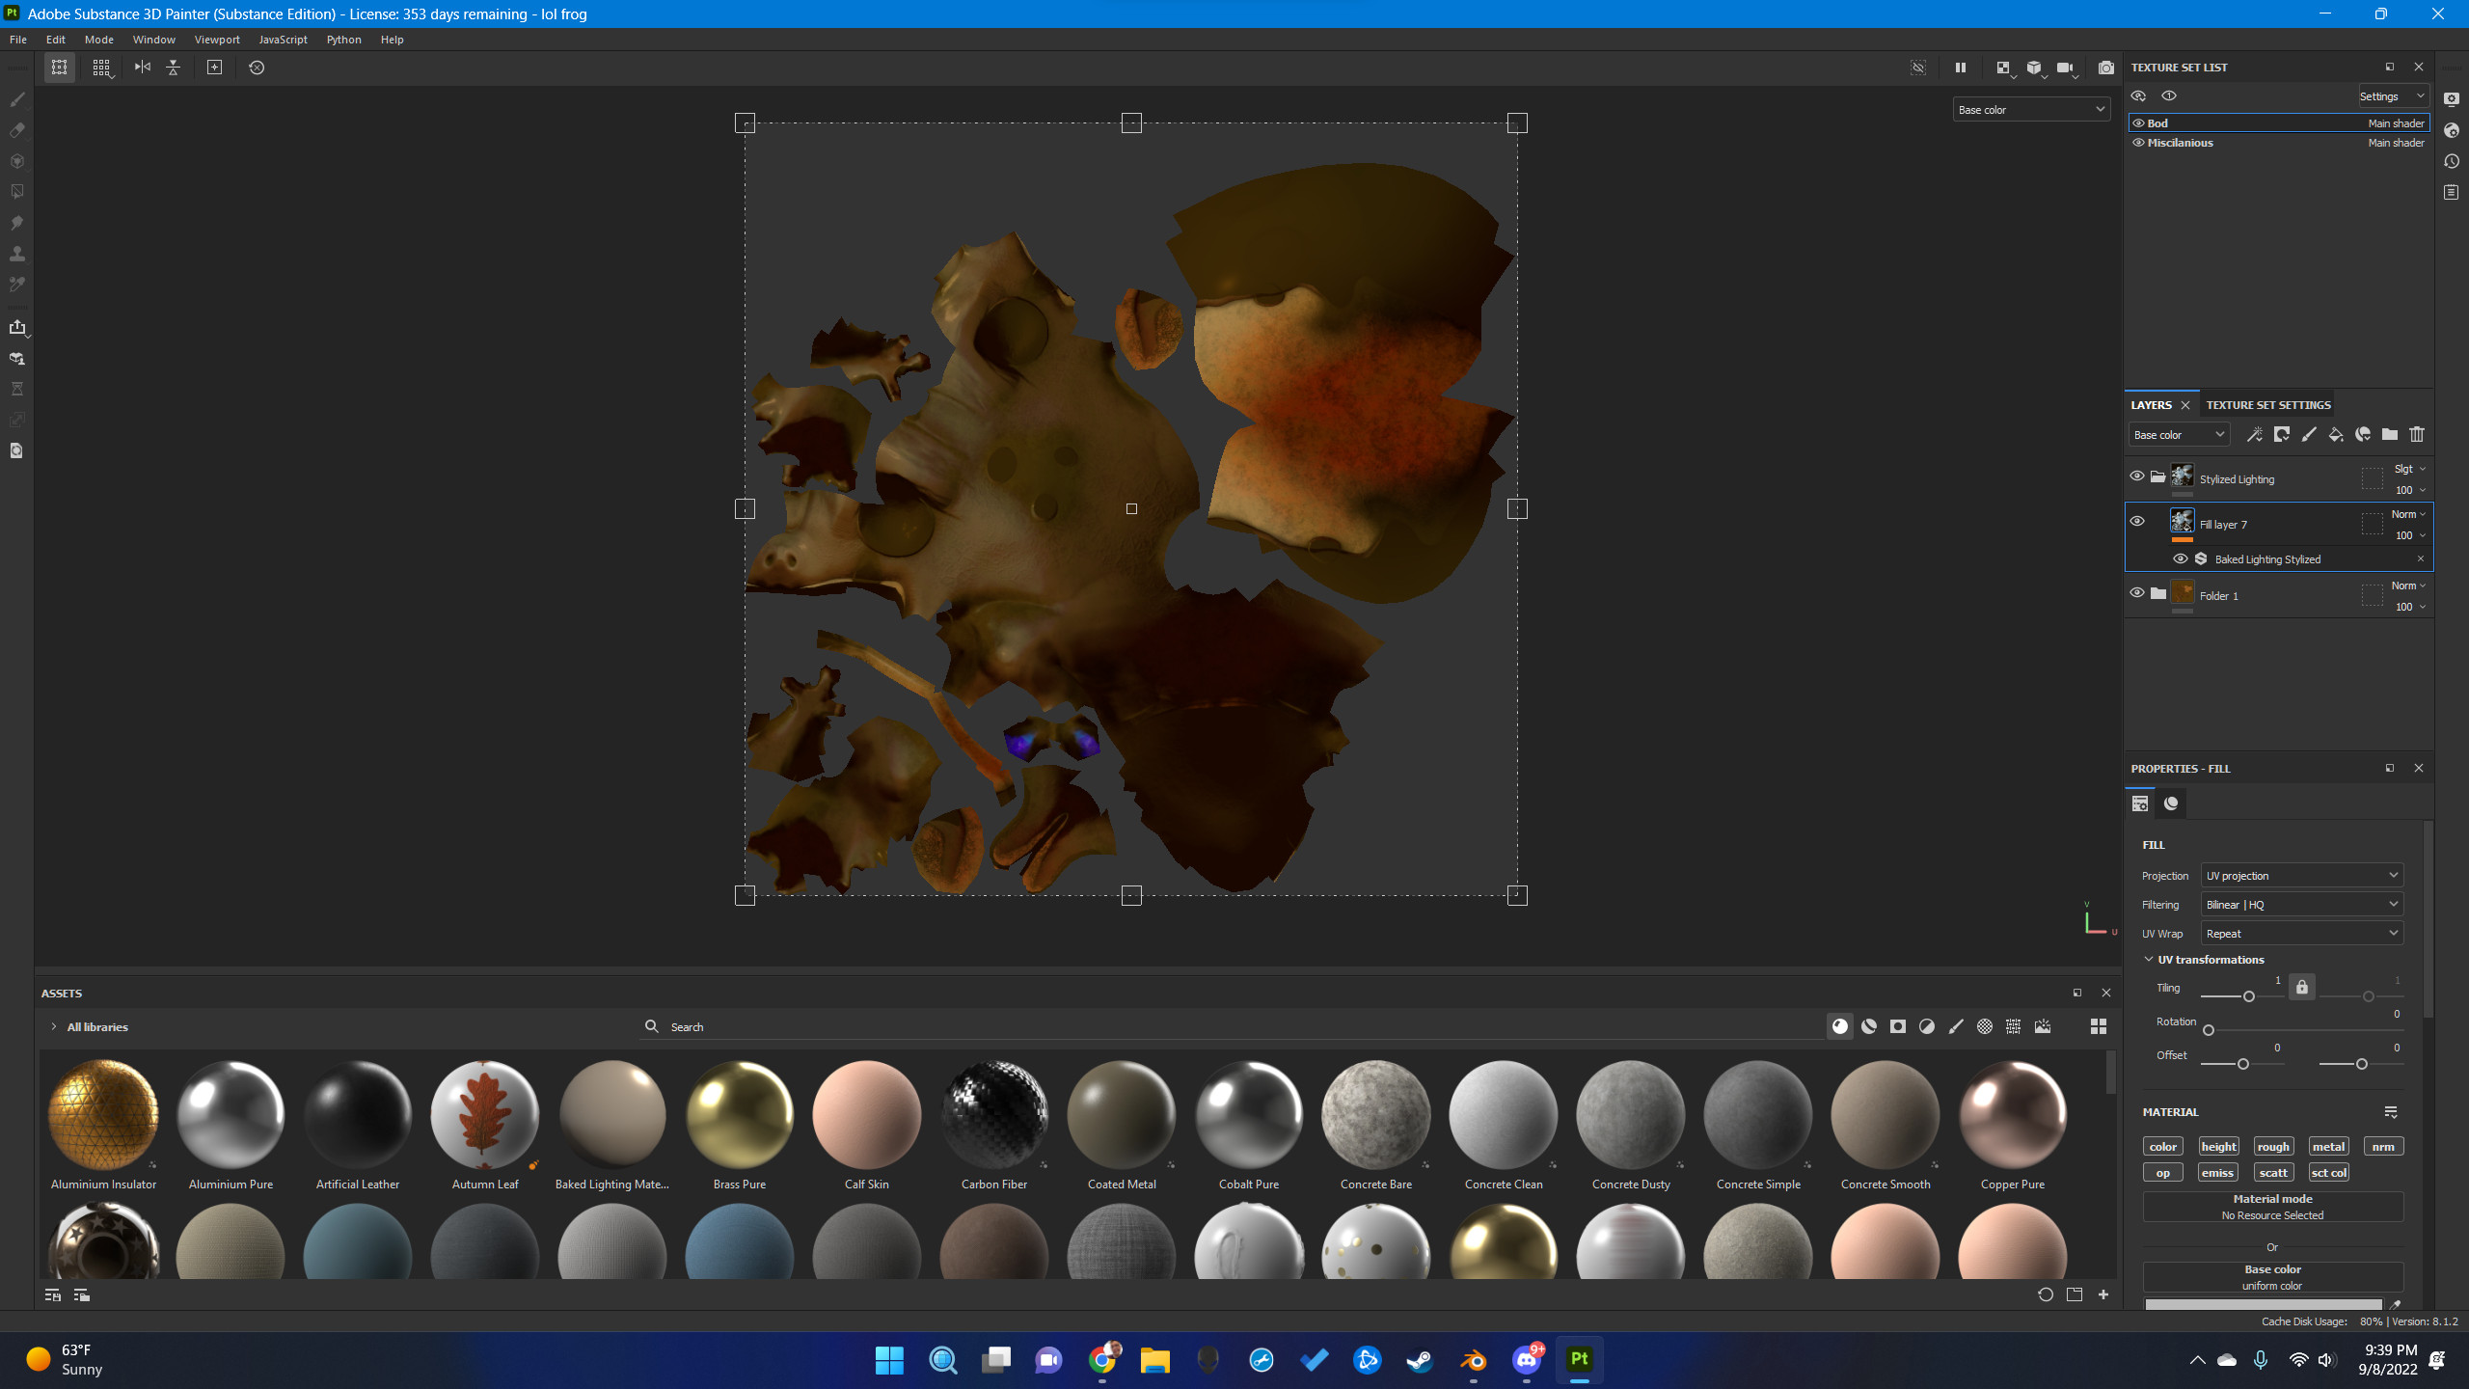Toggle the metal material channel button
2469x1389 pixels.
point(2327,1147)
